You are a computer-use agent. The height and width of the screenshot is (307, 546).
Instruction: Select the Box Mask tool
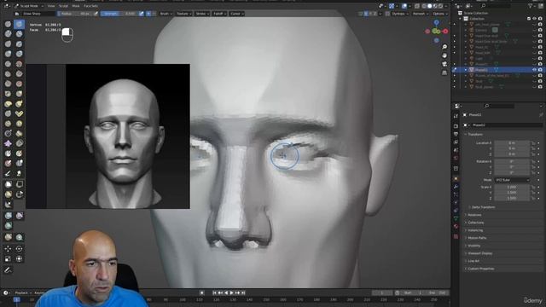point(8,184)
